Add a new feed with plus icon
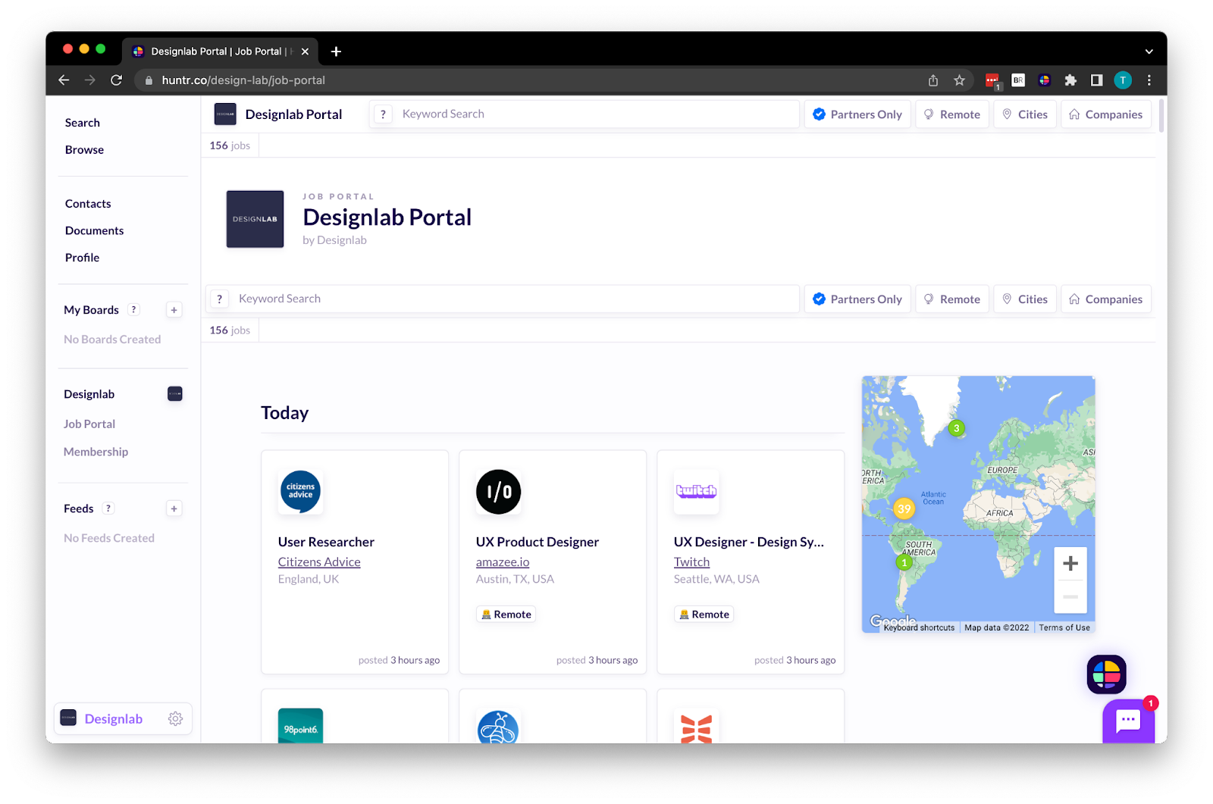The width and height of the screenshot is (1213, 804). point(174,508)
